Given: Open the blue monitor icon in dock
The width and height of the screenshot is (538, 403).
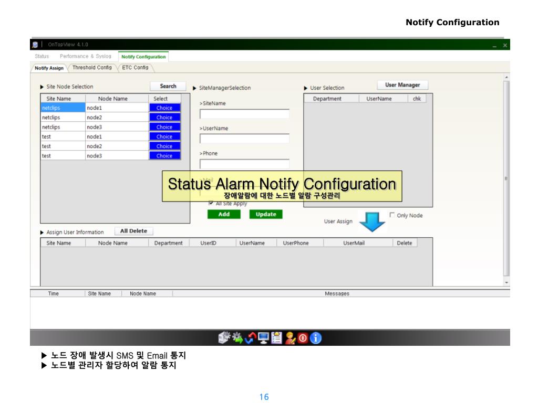Looking at the screenshot, I should pos(264,338).
